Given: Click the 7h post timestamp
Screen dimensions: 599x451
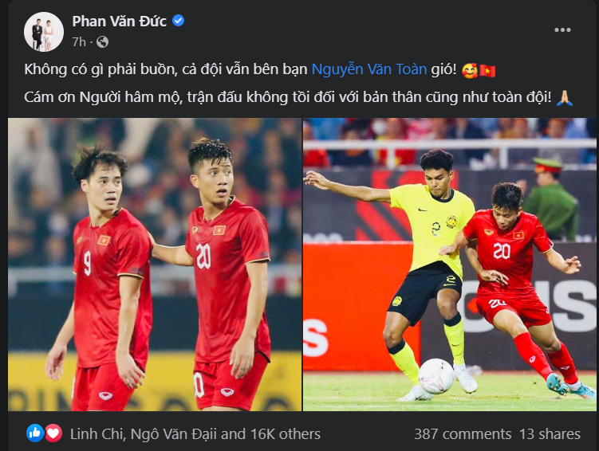Looking at the screenshot, I should tap(79, 41).
